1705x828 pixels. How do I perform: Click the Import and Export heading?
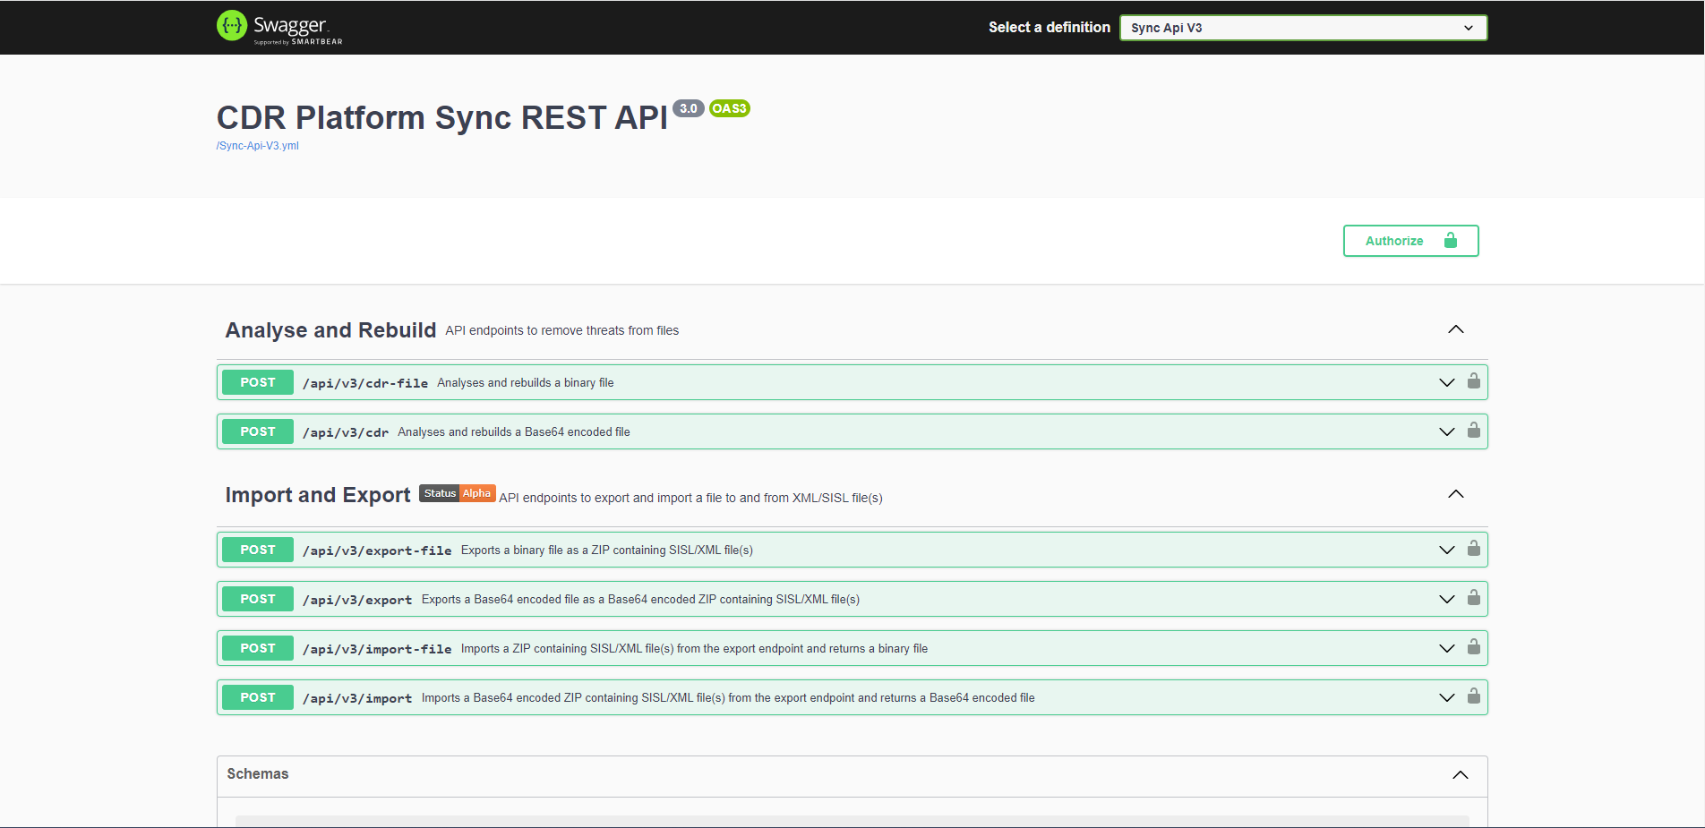(x=318, y=495)
